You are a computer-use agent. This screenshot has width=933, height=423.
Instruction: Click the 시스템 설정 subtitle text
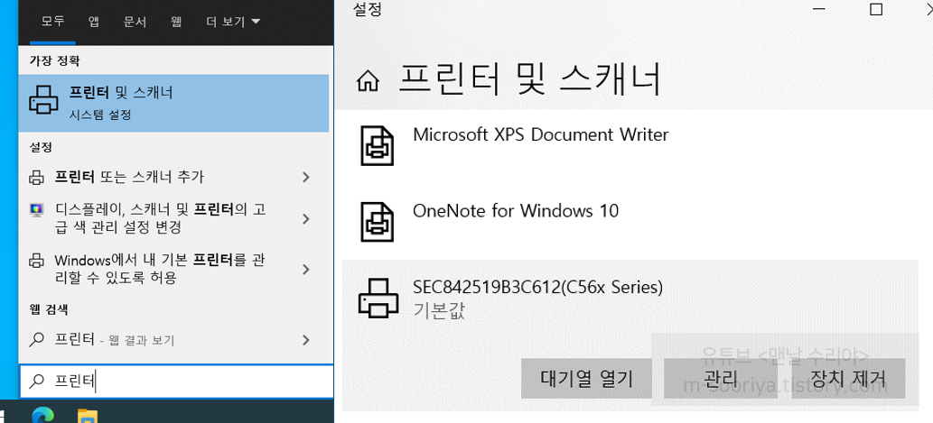(100, 114)
